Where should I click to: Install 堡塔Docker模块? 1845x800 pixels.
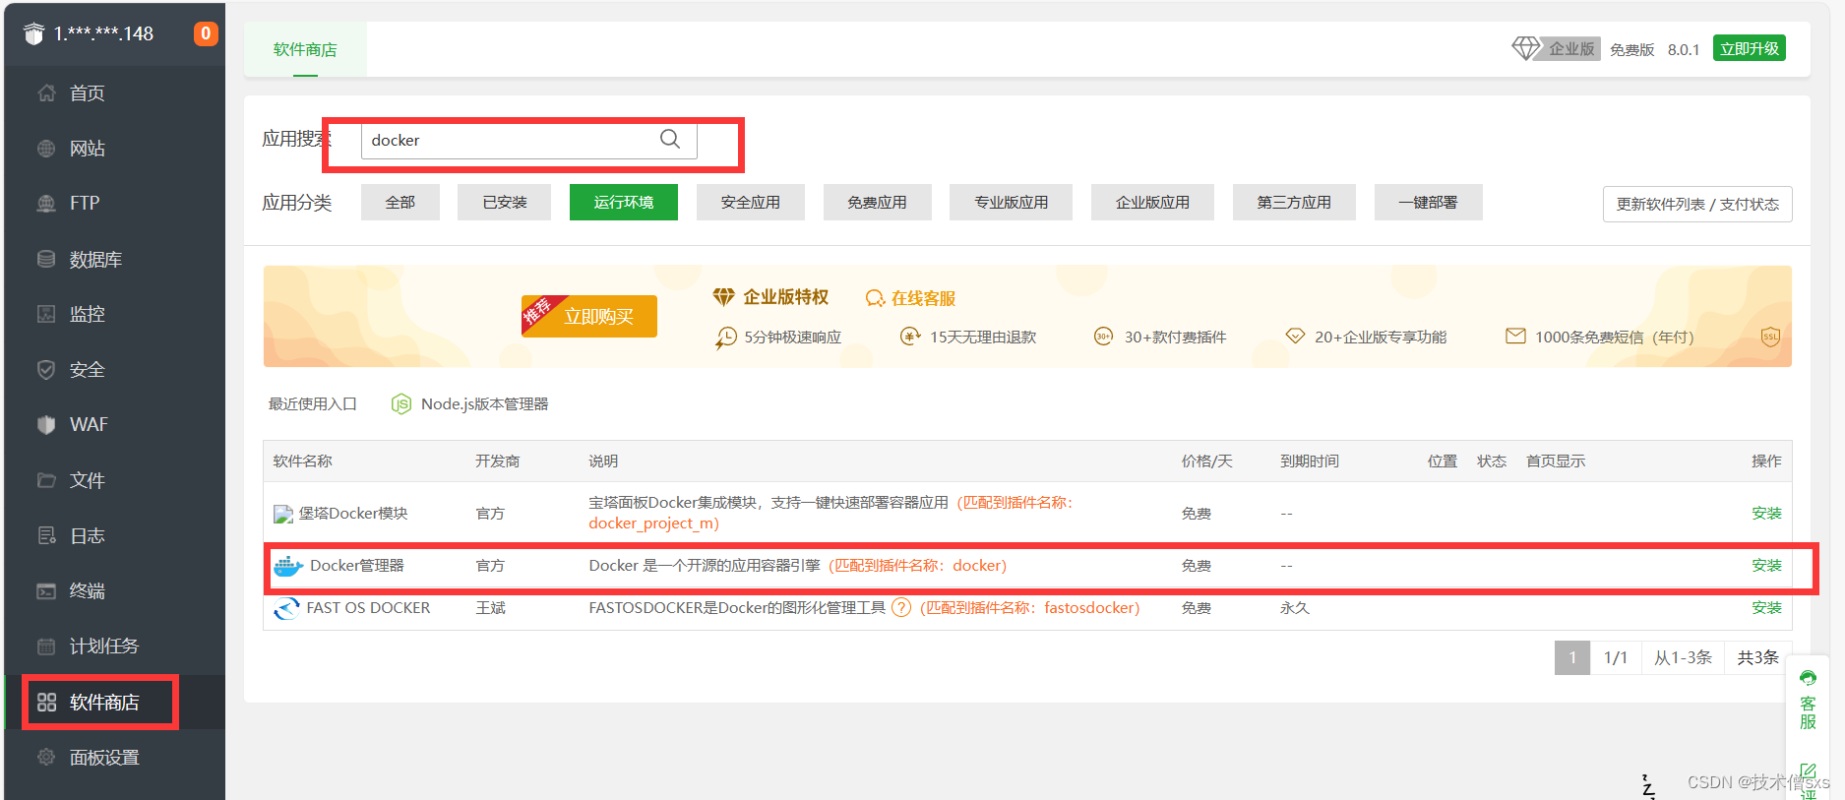(1766, 513)
